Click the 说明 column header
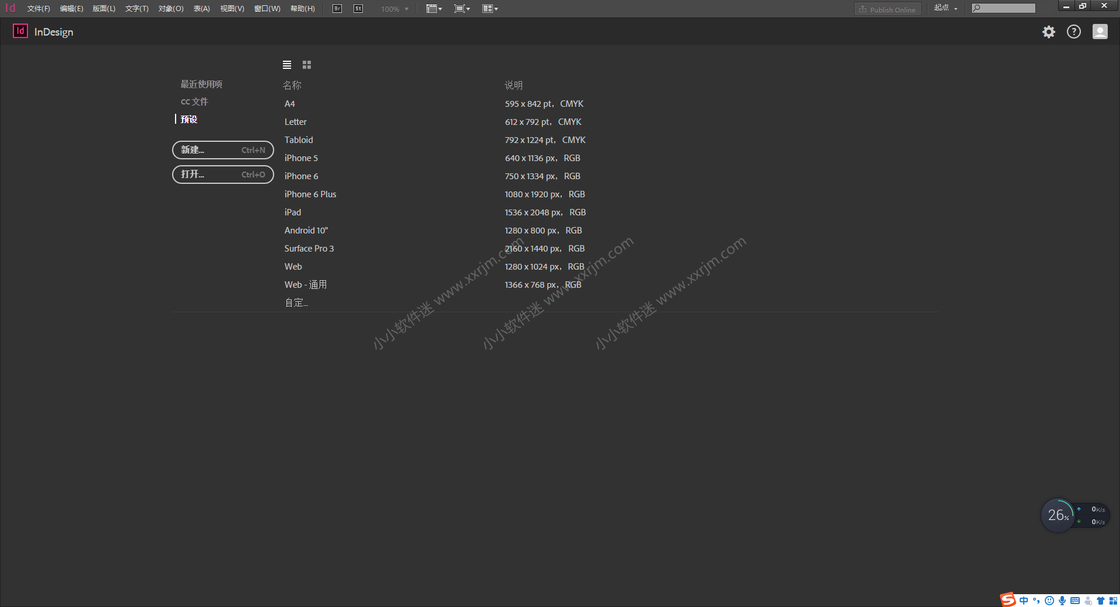Viewport: 1120px width, 607px height. tap(514, 85)
